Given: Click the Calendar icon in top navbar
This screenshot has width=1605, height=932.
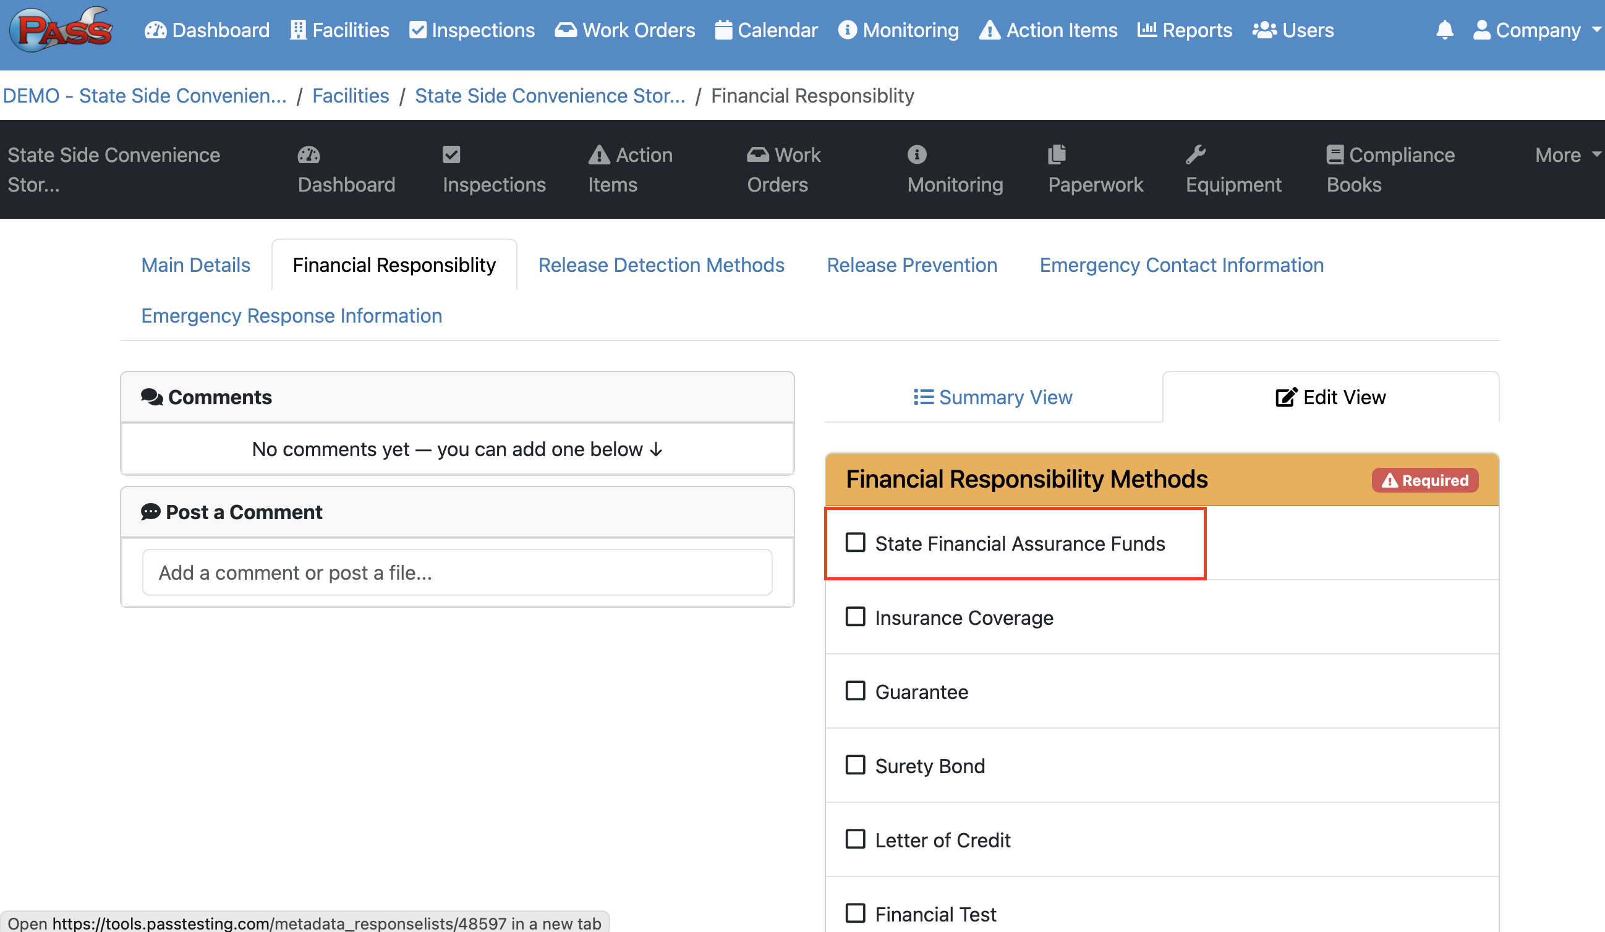Looking at the screenshot, I should (723, 30).
